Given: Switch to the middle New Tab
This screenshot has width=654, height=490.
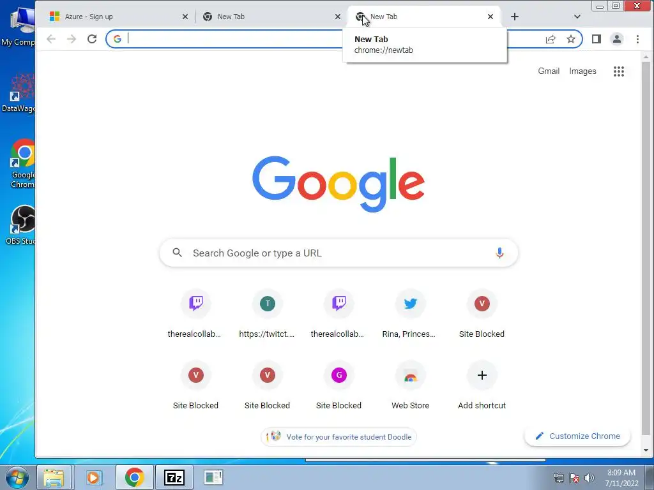Looking at the screenshot, I should coord(267,17).
